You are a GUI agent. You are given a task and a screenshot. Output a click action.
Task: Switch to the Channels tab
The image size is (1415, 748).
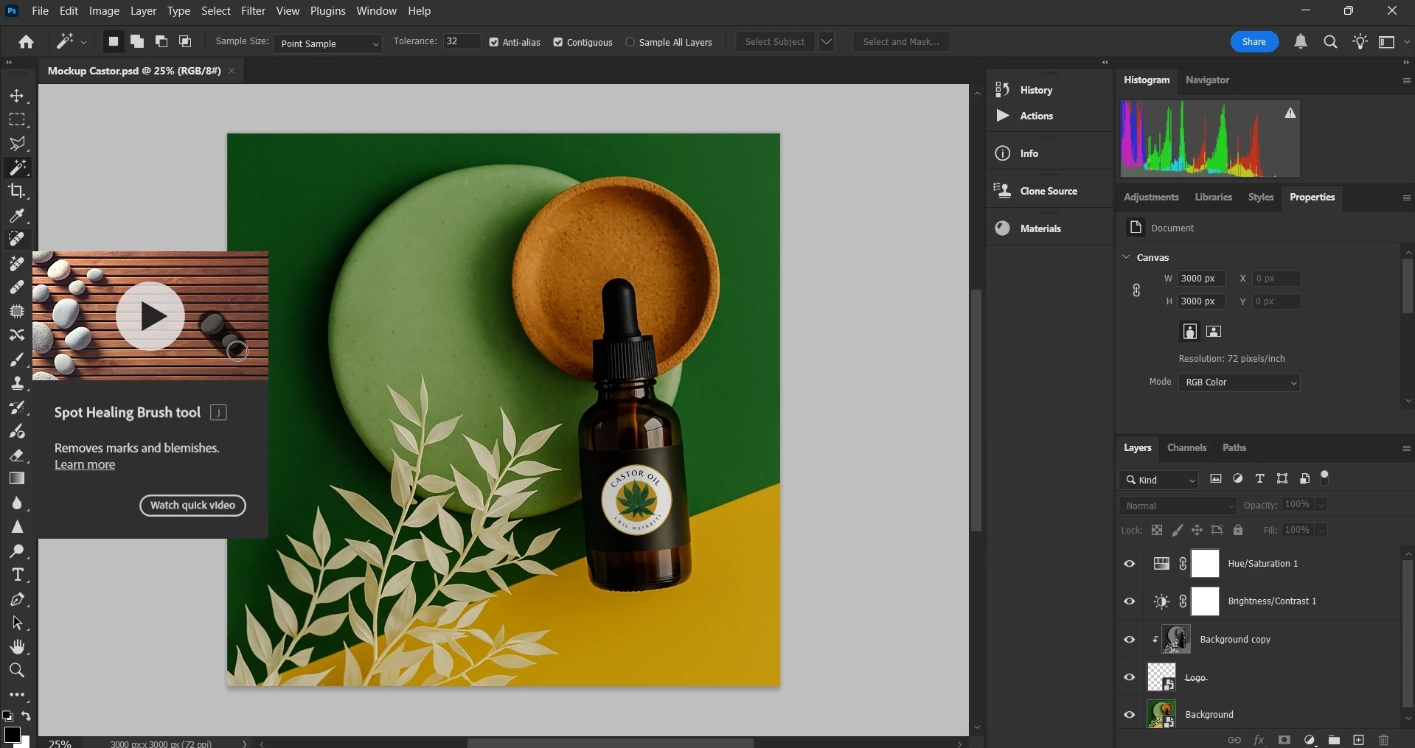pos(1186,447)
